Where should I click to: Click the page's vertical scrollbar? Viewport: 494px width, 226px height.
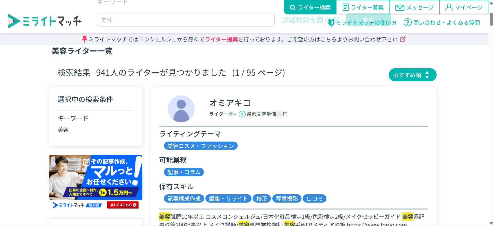click(x=491, y=19)
